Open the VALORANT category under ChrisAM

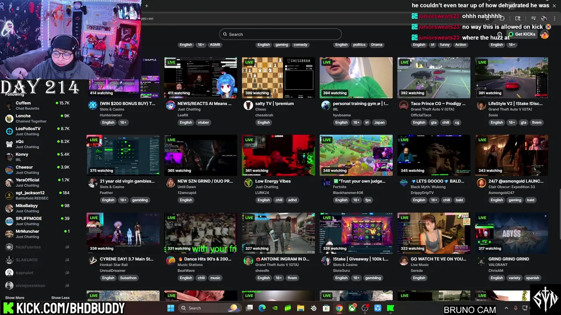498,265
